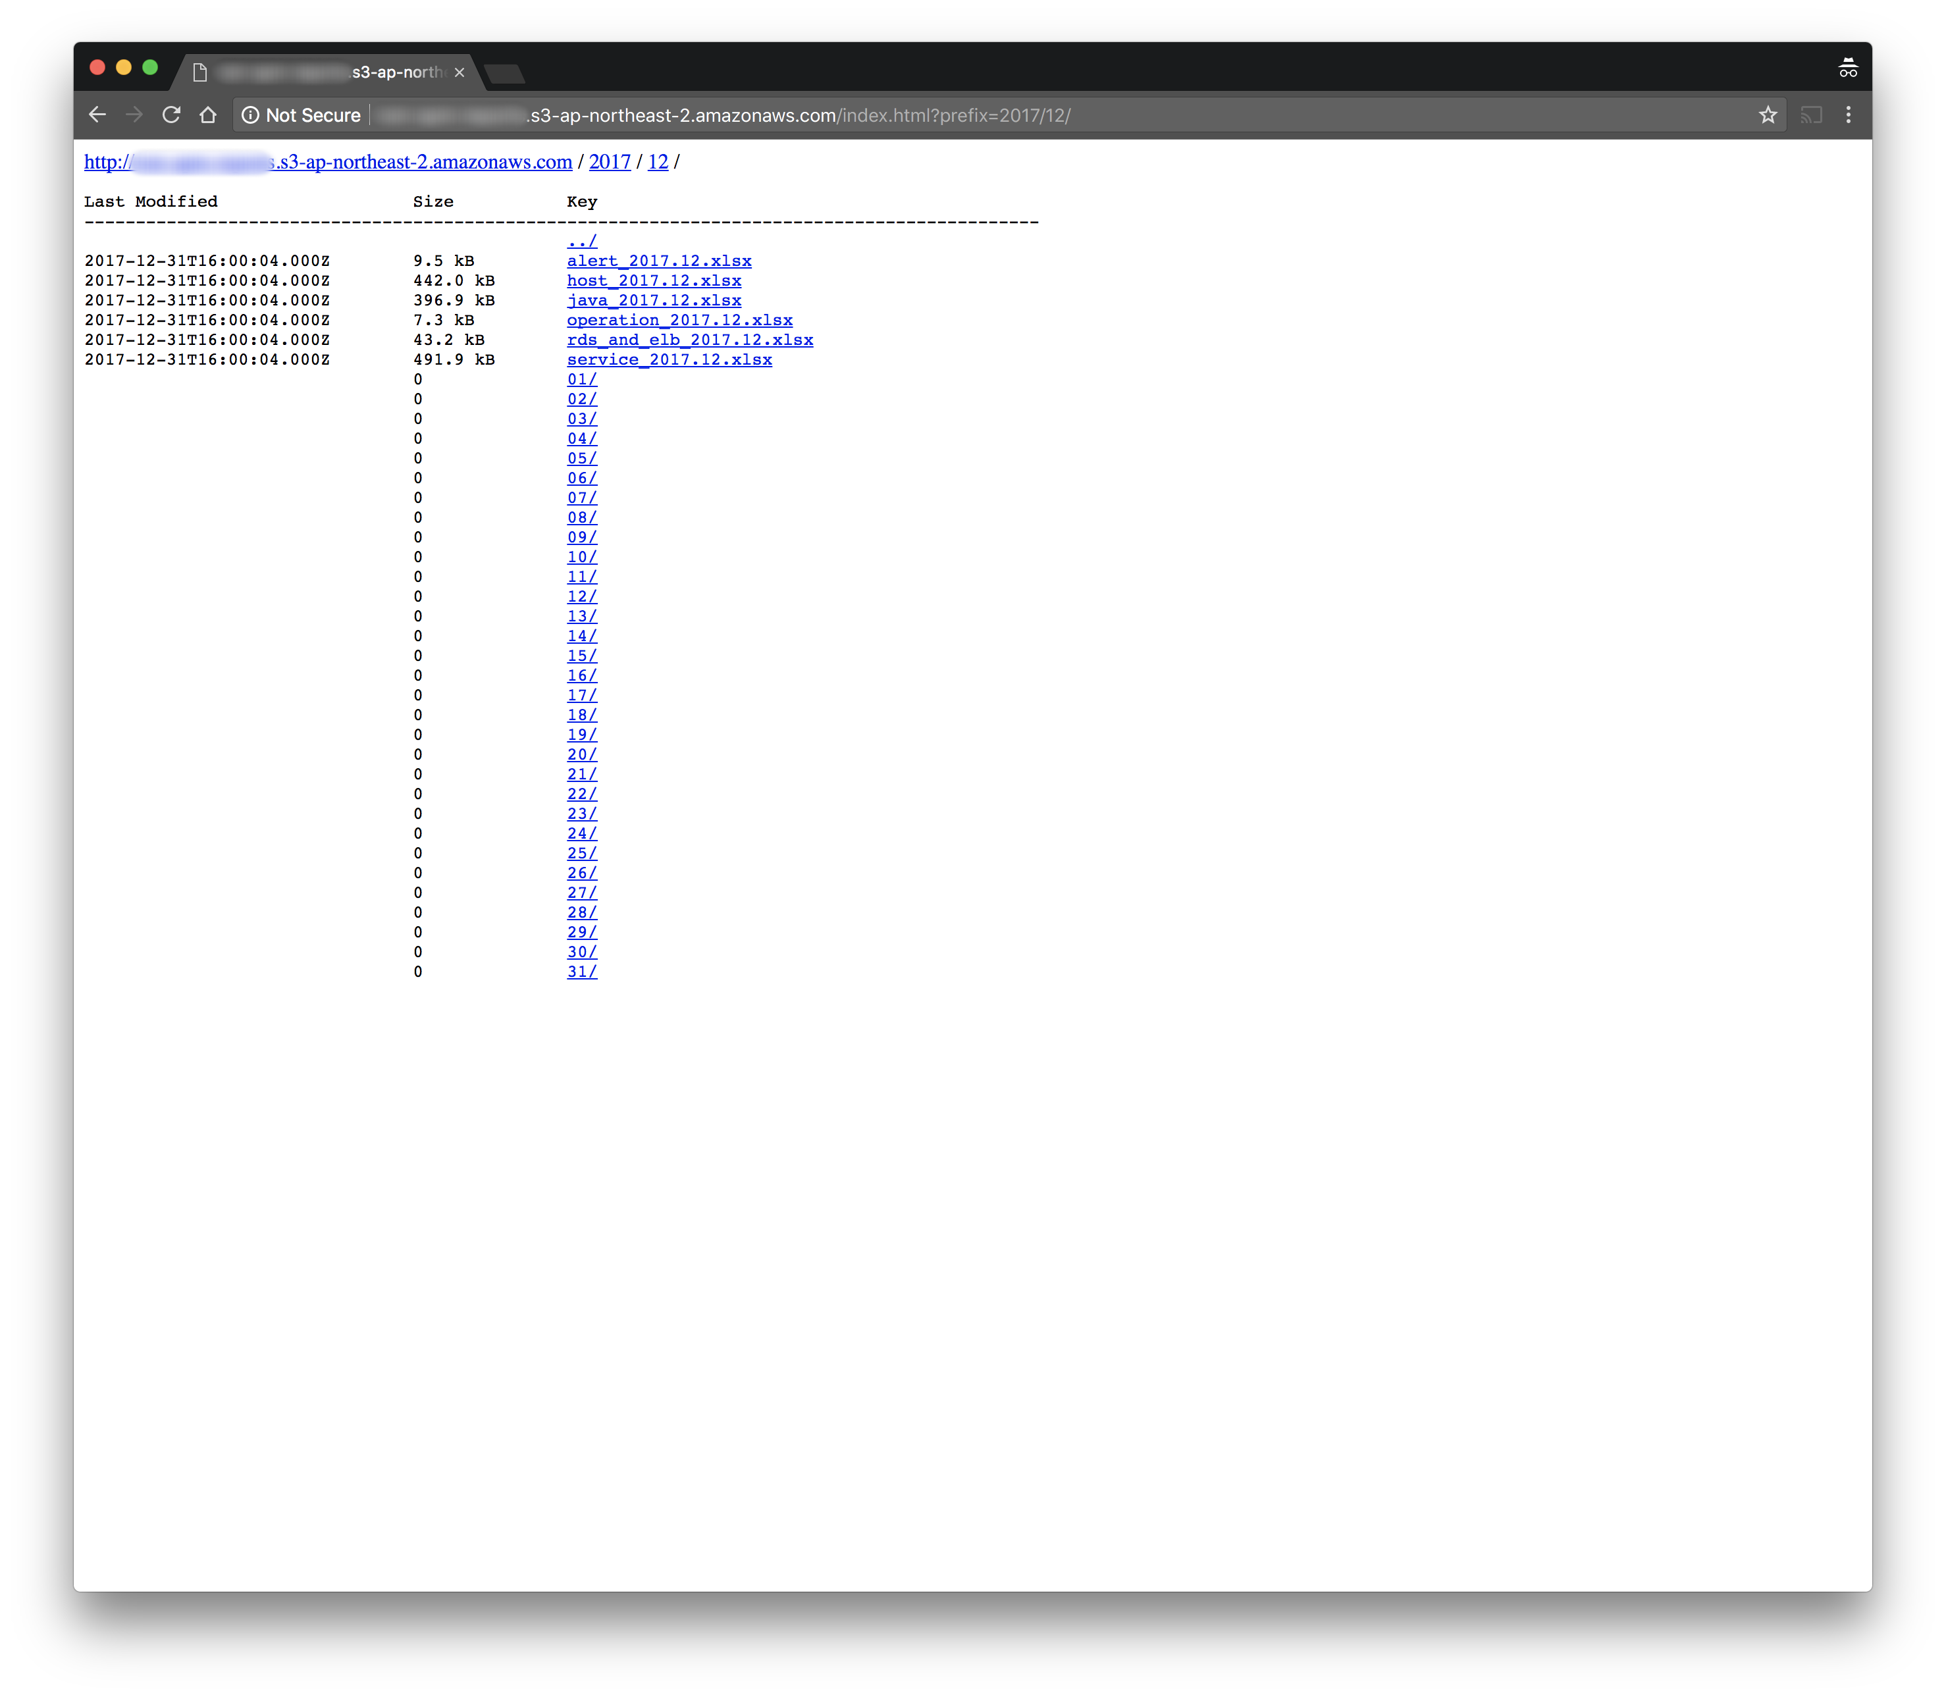1946x1697 pixels.
Task: Click into the address bar URL
Action: pos(795,116)
